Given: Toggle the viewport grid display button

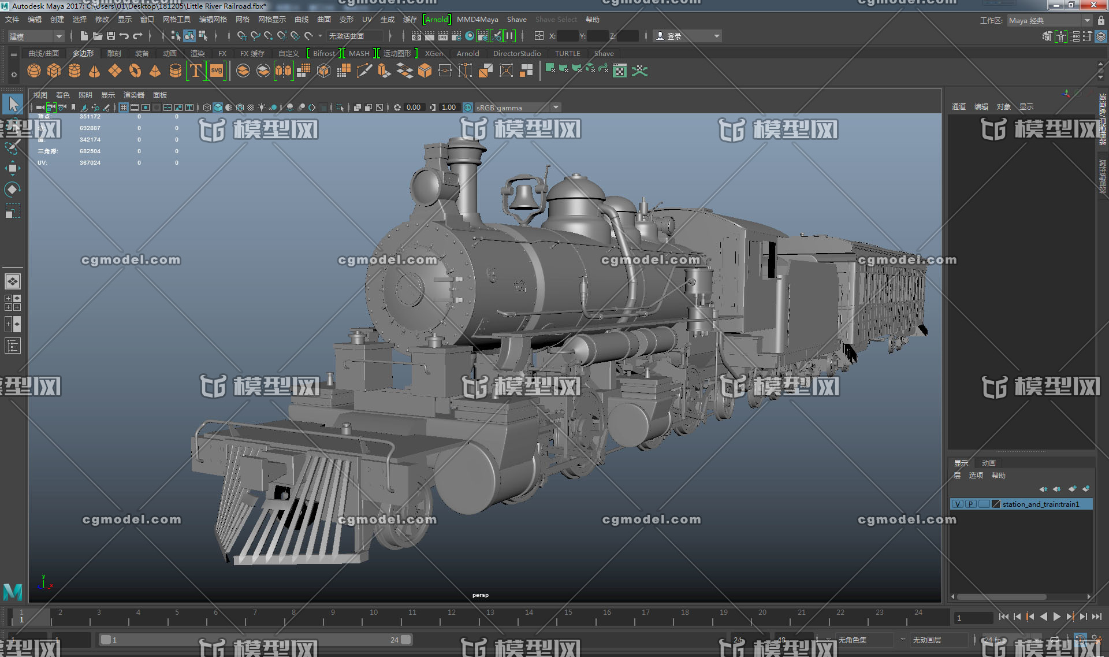Looking at the screenshot, I should click(x=124, y=107).
